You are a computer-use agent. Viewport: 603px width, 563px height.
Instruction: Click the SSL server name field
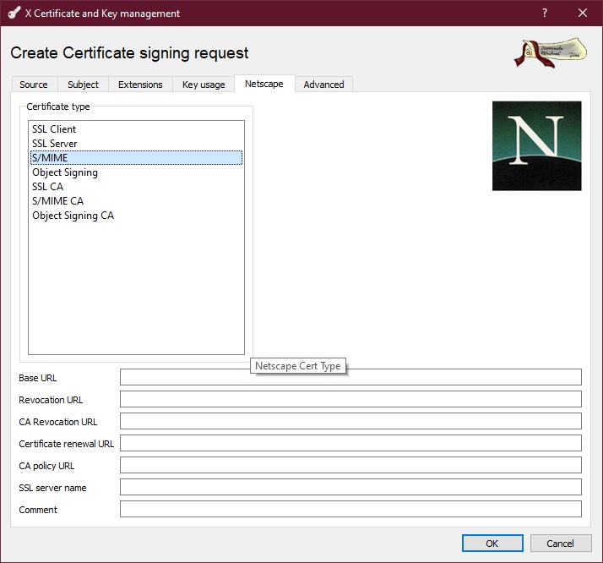[350, 487]
